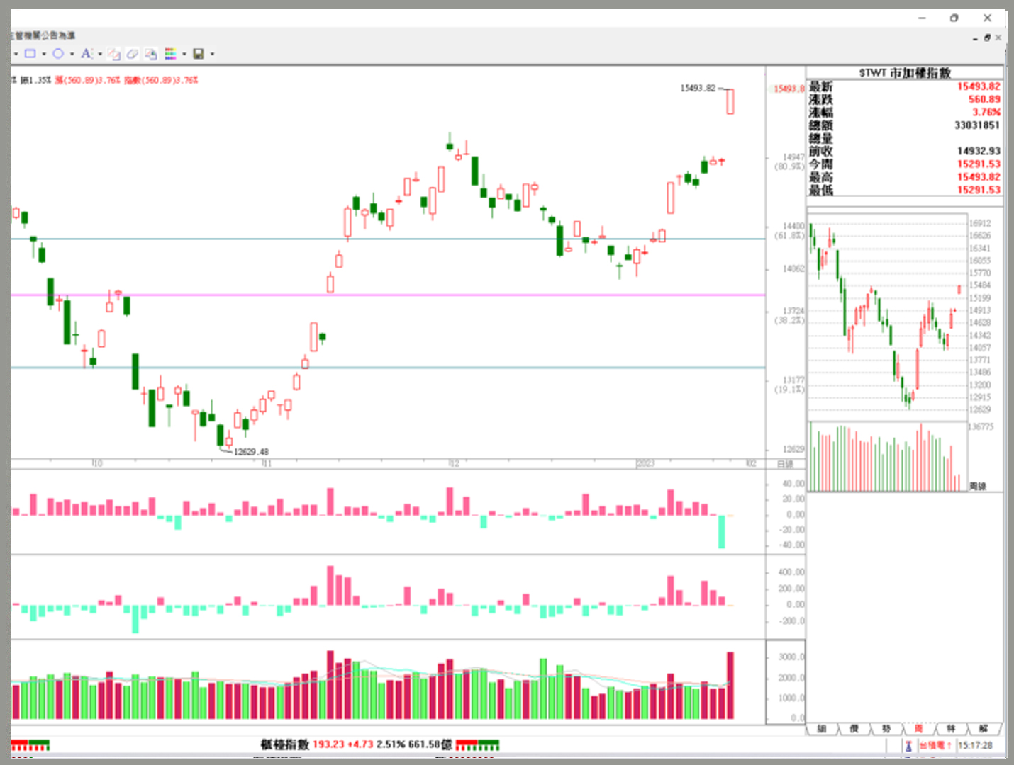1014x765 pixels.
Task: Click the magenta horizontal line on chart
Action: pyautogui.click(x=388, y=295)
